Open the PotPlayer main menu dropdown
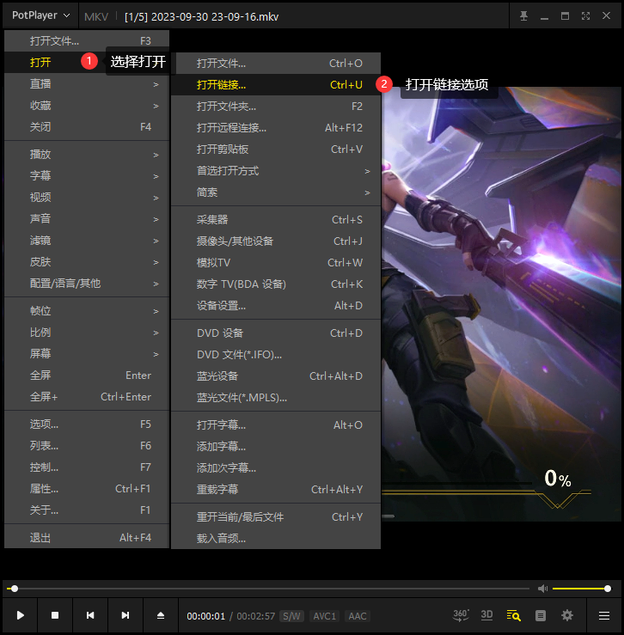The width and height of the screenshot is (624, 635). (40, 15)
